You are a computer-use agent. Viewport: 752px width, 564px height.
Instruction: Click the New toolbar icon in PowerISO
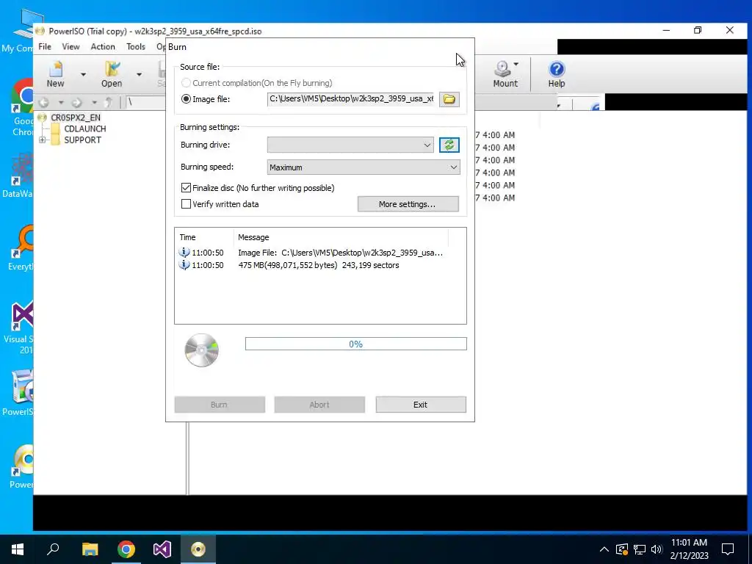[x=56, y=74]
